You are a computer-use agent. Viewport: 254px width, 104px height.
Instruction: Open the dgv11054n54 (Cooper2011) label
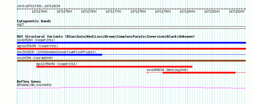tap(57, 64)
